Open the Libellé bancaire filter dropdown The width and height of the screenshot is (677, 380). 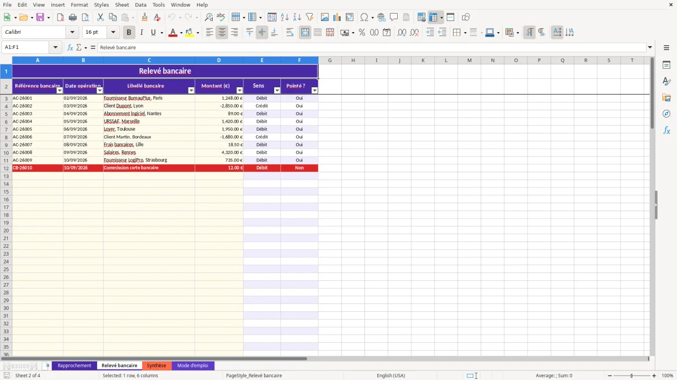point(191,91)
